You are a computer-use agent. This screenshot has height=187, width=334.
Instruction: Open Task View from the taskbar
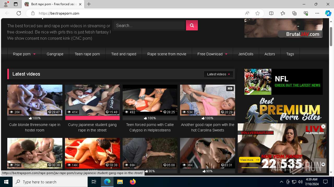(94, 182)
